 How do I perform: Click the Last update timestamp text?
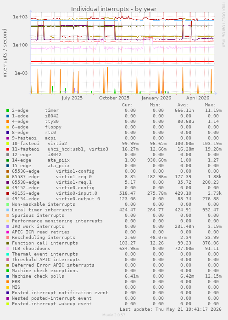(x=171, y=309)
